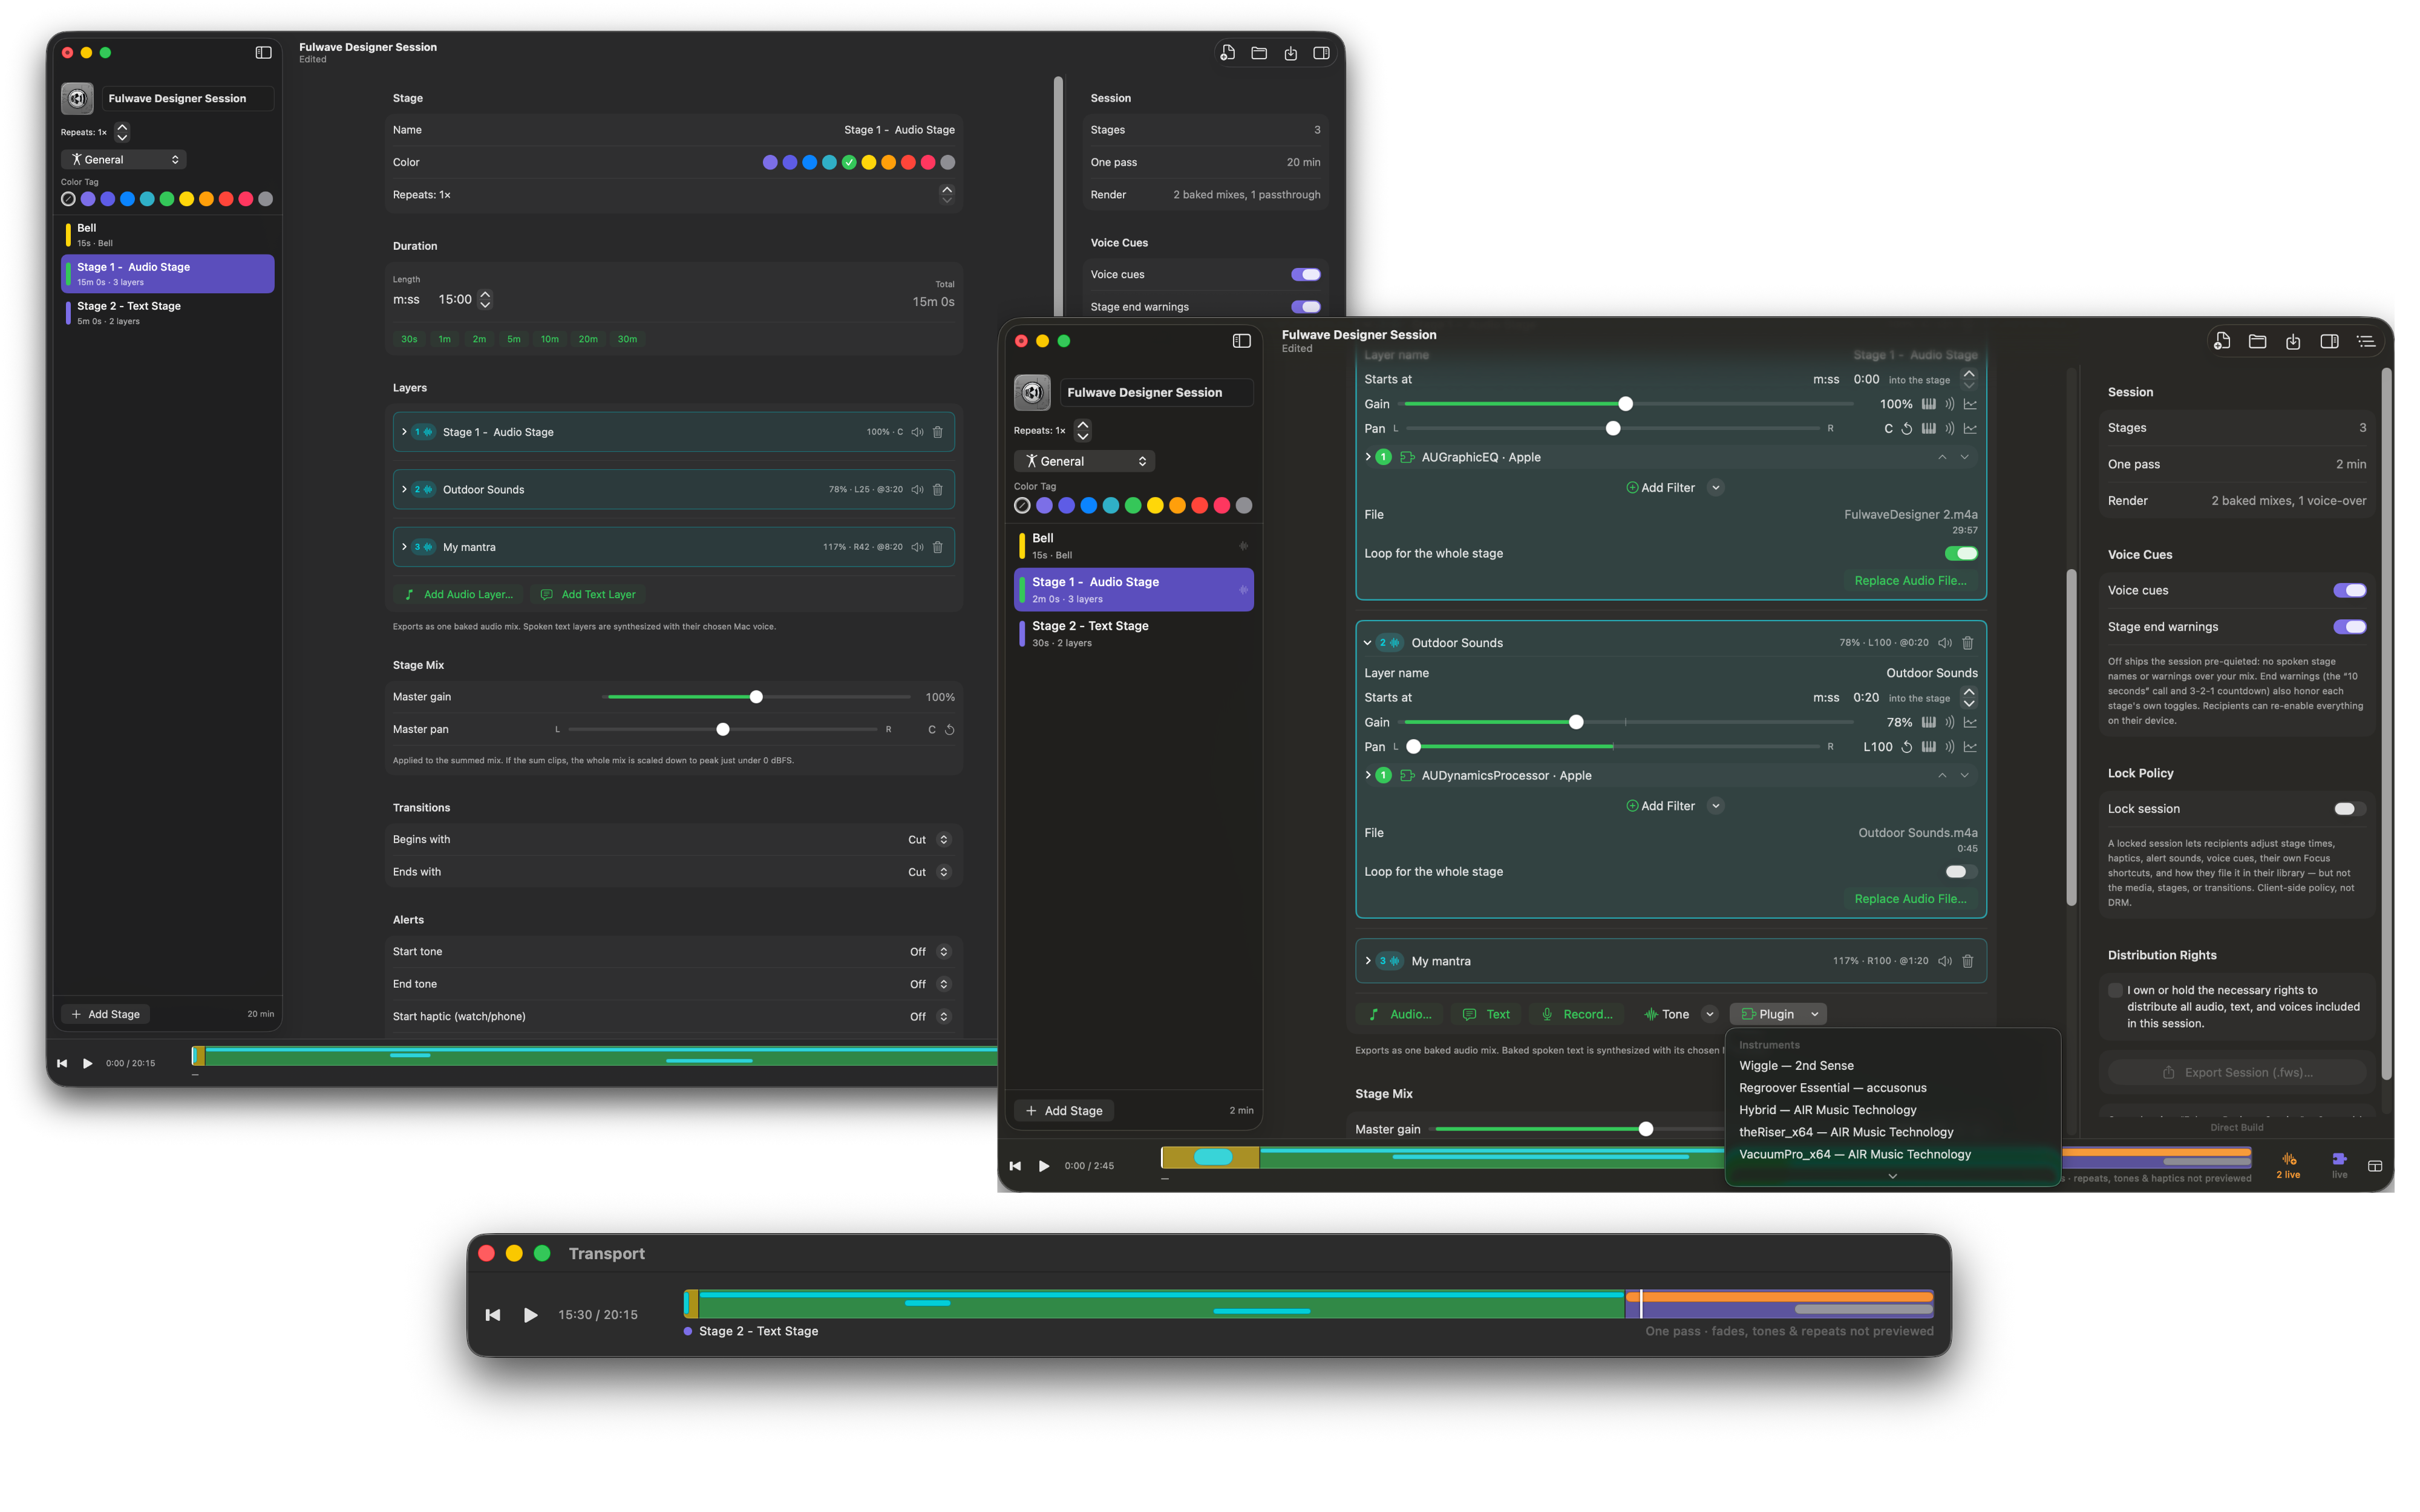Viewport: 2420px width, 1512px height.
Task: Click the export download icon in back window toolbar
Action: click(1290, 53)
